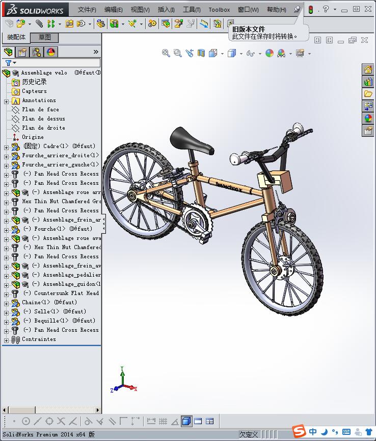Open the PropertyManager tab
Viewport: 376px width, 441px height.
(x=22, y=52)
